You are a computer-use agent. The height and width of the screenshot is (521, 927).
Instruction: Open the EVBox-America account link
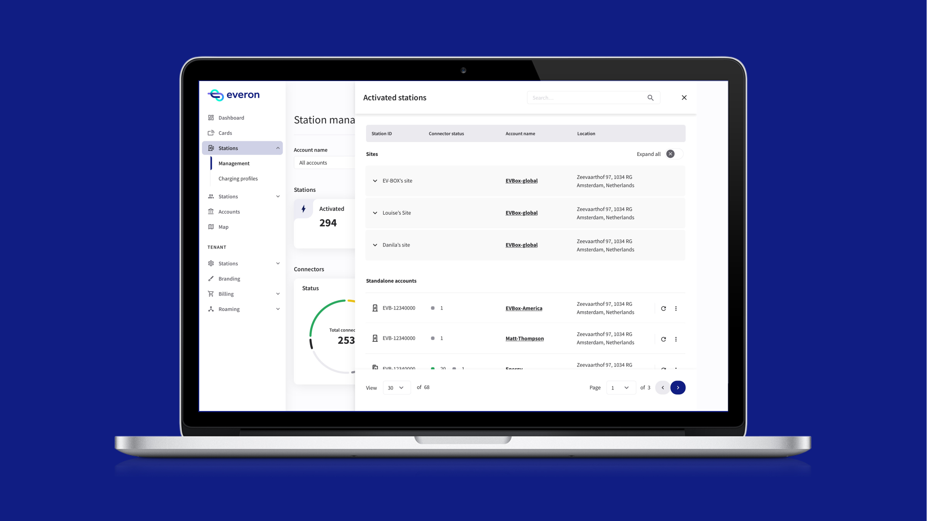point(524,308)
